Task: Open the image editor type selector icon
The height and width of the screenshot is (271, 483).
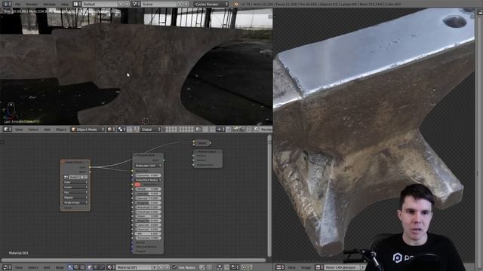Action: tap(279, 267)
